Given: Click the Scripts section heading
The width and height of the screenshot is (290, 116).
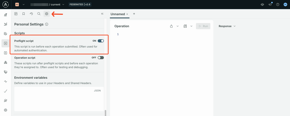Looking at the screenshot, I should [x=19, y=33].
